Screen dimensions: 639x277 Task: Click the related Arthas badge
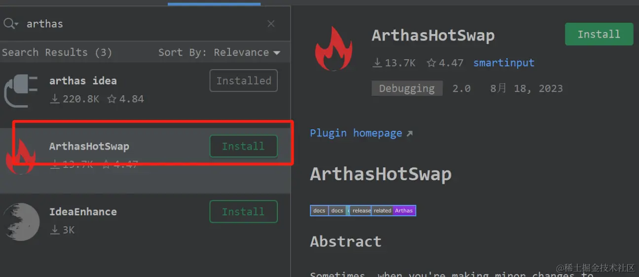click(394, 210)
